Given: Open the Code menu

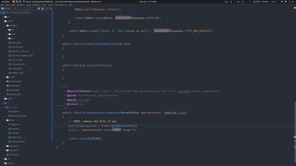Looking at the screenshot, I should click(x=29, y=5).
